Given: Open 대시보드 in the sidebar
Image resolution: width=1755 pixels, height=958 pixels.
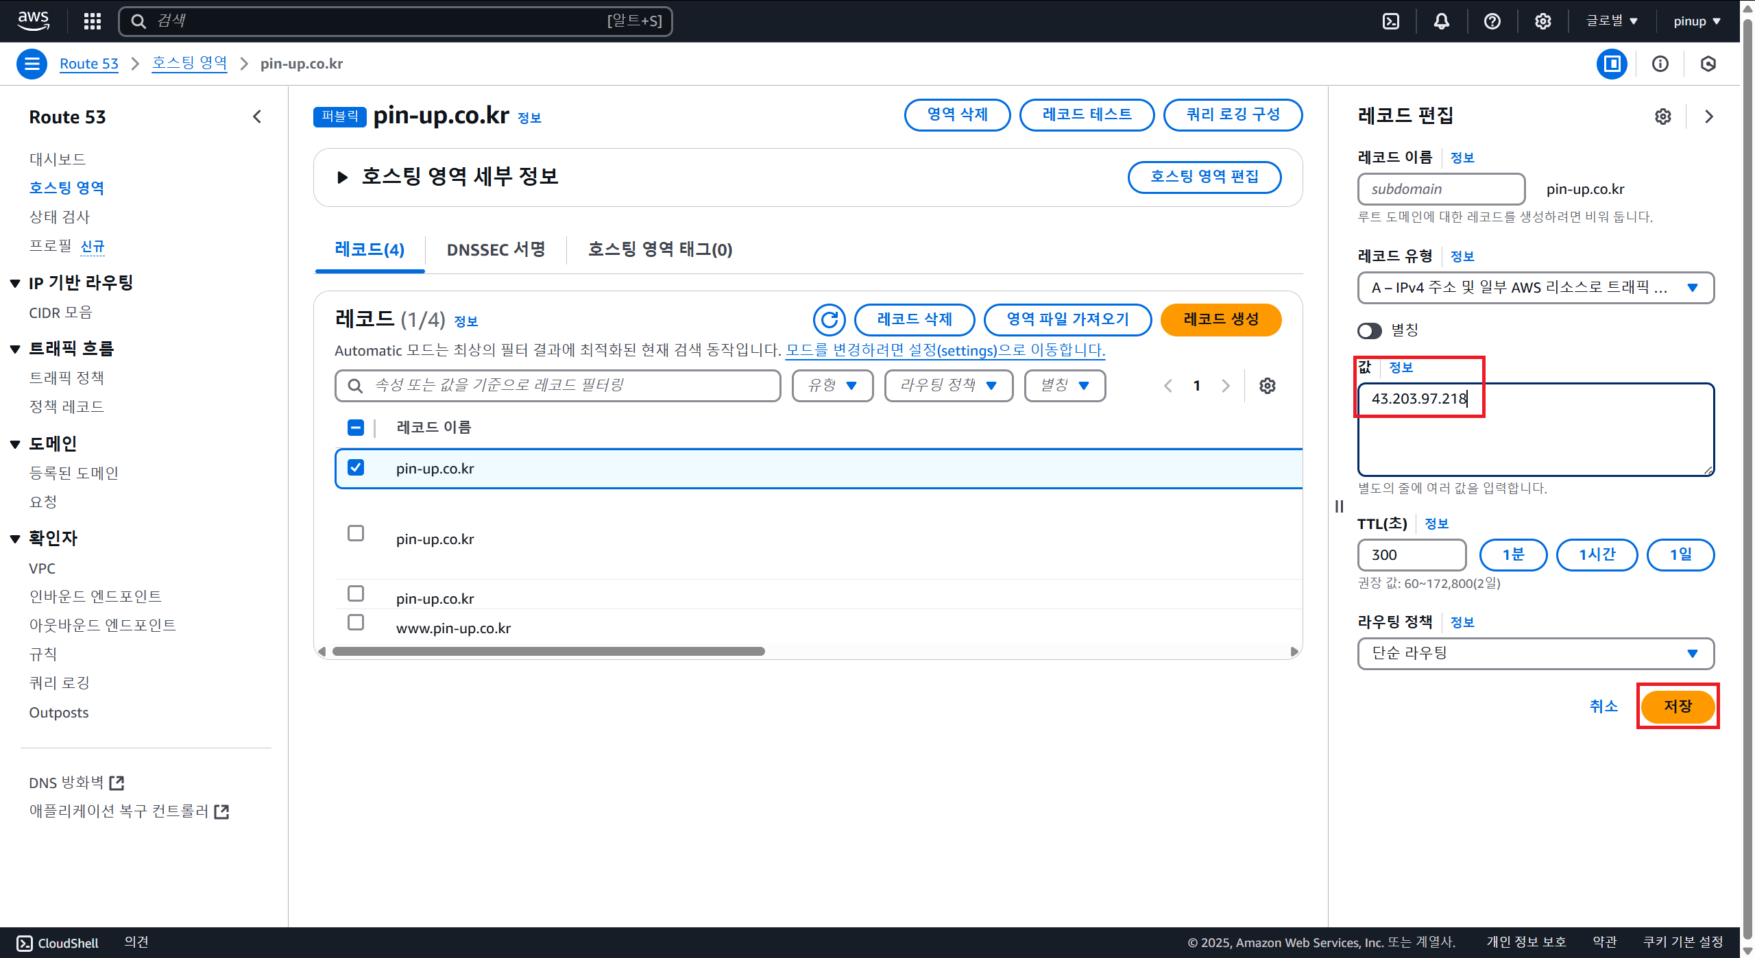Looking at the screenshot, I should [58, 159].
